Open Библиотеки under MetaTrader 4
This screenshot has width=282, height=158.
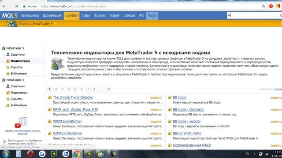(19, 105)
